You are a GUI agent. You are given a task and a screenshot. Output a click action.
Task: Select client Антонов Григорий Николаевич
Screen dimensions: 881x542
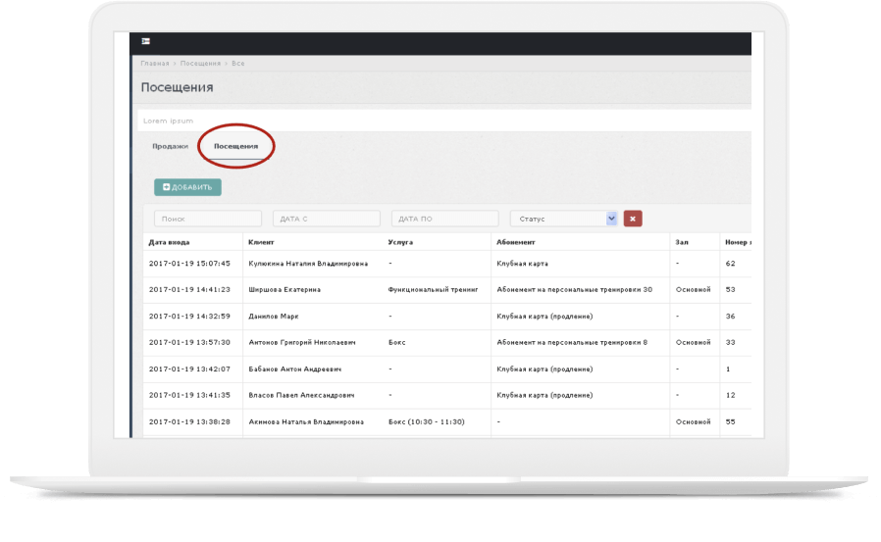302,342
